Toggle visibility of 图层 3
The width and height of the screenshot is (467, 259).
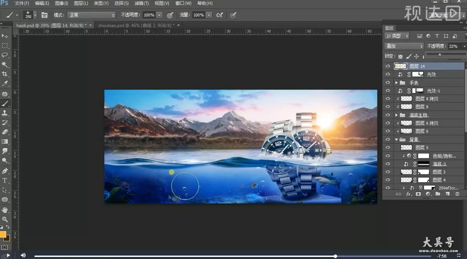pos(388,172)
